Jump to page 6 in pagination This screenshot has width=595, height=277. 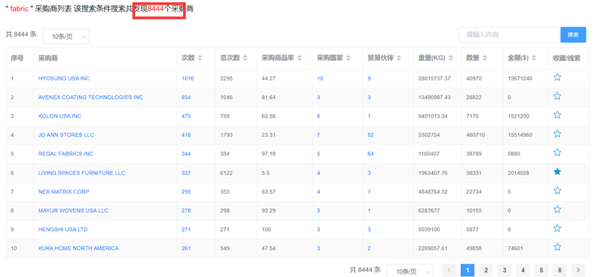click(x=560, y=270)
